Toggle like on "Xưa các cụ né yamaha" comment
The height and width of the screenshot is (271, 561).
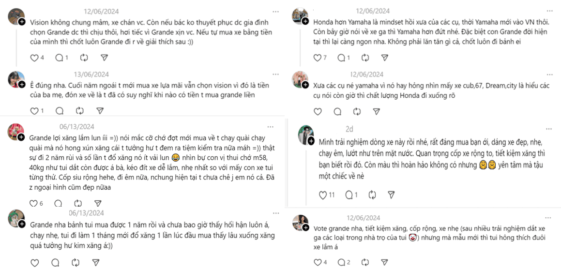coord(318,111)
